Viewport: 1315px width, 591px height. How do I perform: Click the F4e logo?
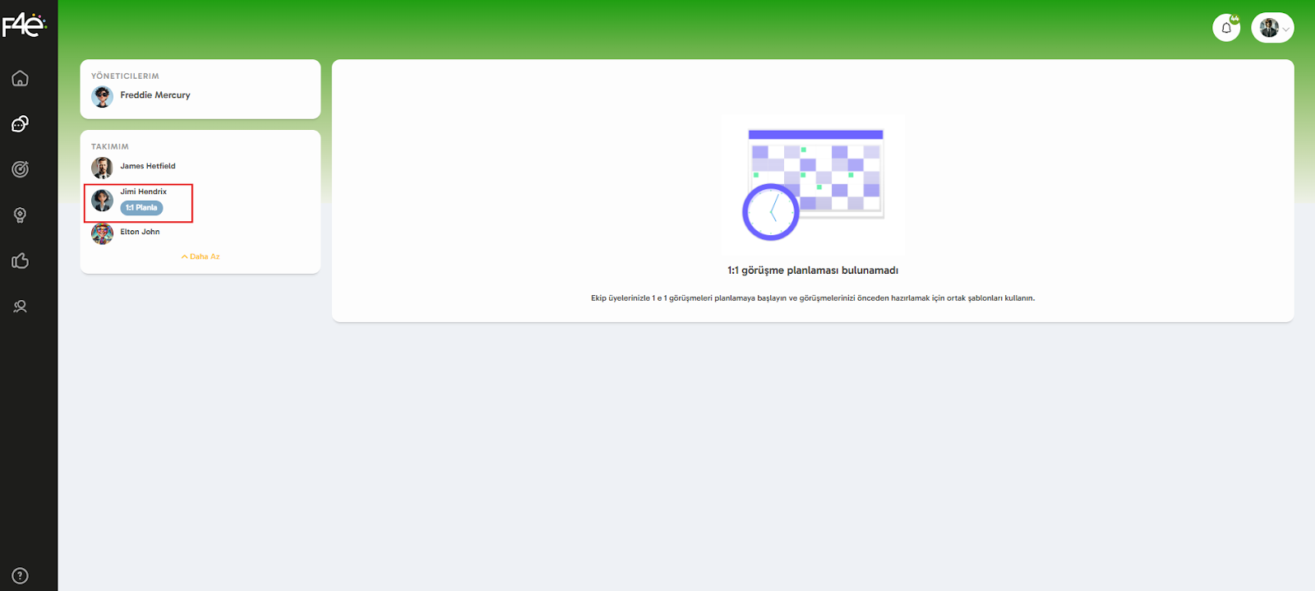coord(24,25)
